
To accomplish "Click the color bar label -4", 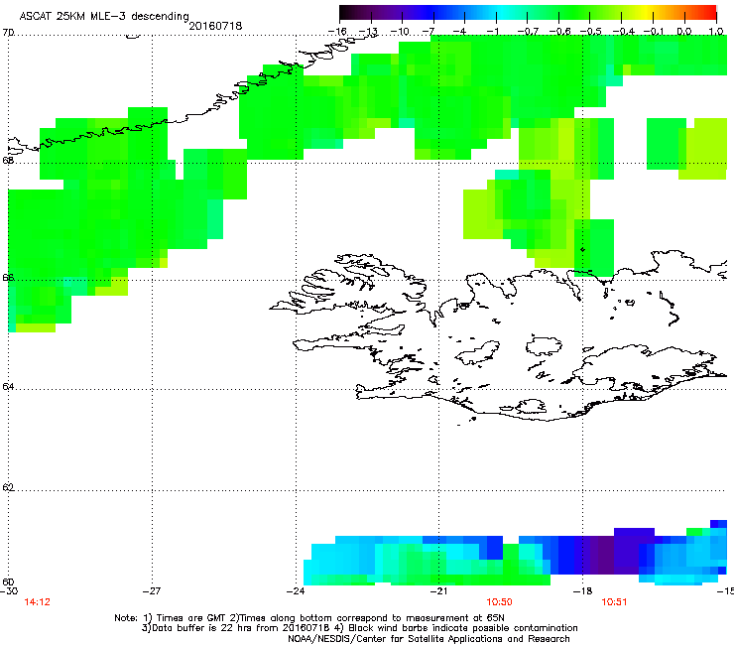I will [x=459, y=32].
